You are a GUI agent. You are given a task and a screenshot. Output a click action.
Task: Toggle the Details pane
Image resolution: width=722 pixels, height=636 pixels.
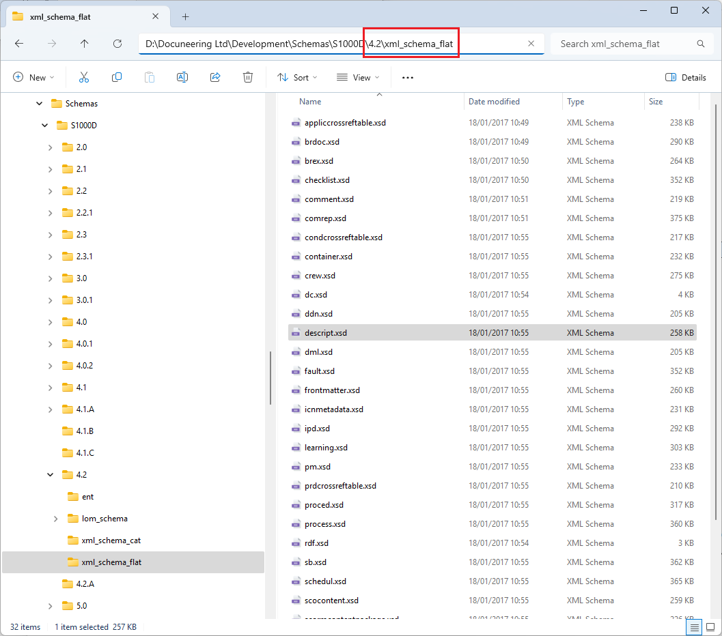click(686, 78)
